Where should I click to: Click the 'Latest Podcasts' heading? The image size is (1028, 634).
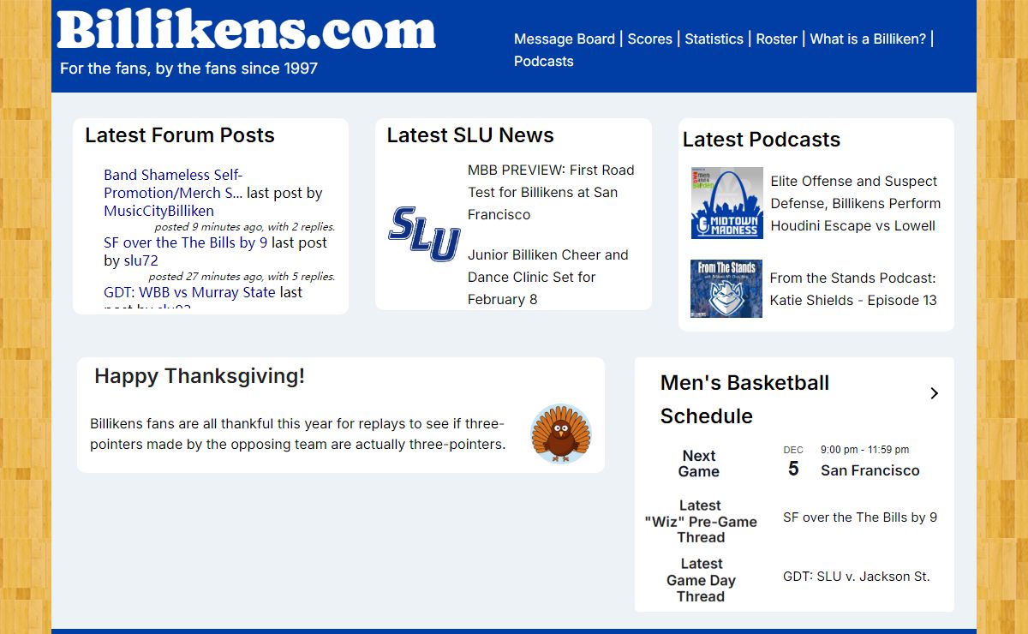point(762,140)
